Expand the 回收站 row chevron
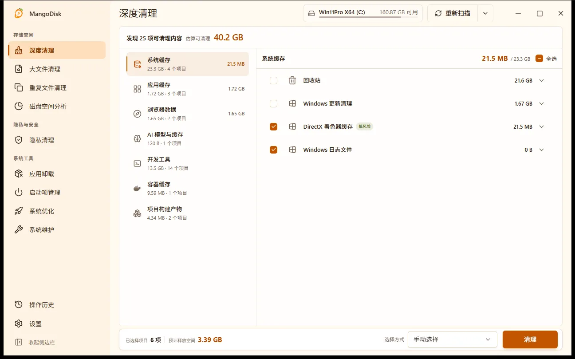575x359 pixels. tap(541, 81)
